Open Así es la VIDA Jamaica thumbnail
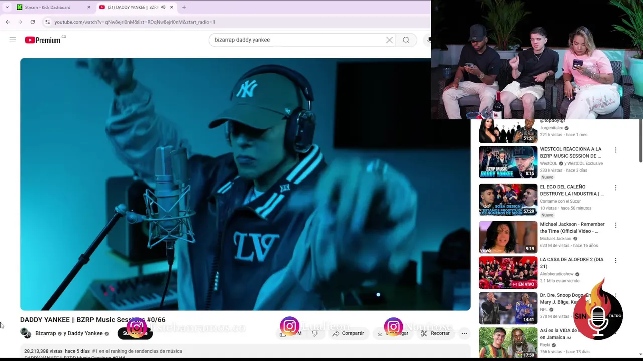The image size is (643, 361). [x=508, y=343]
